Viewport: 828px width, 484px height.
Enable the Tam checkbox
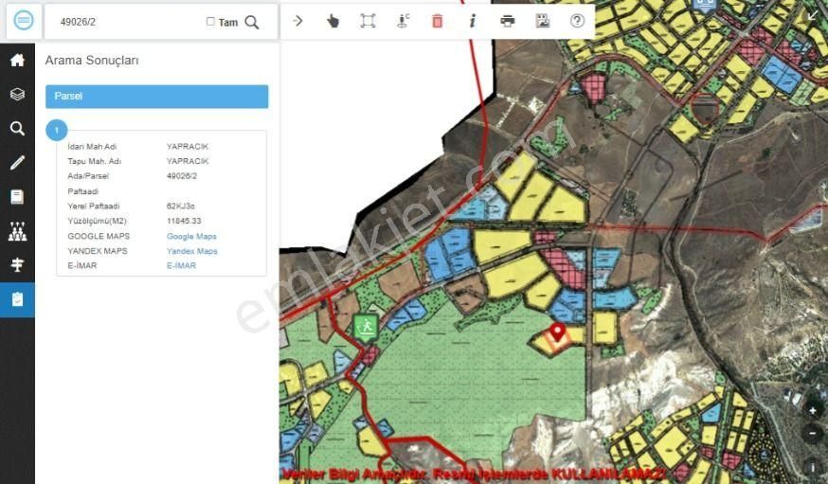210,22
